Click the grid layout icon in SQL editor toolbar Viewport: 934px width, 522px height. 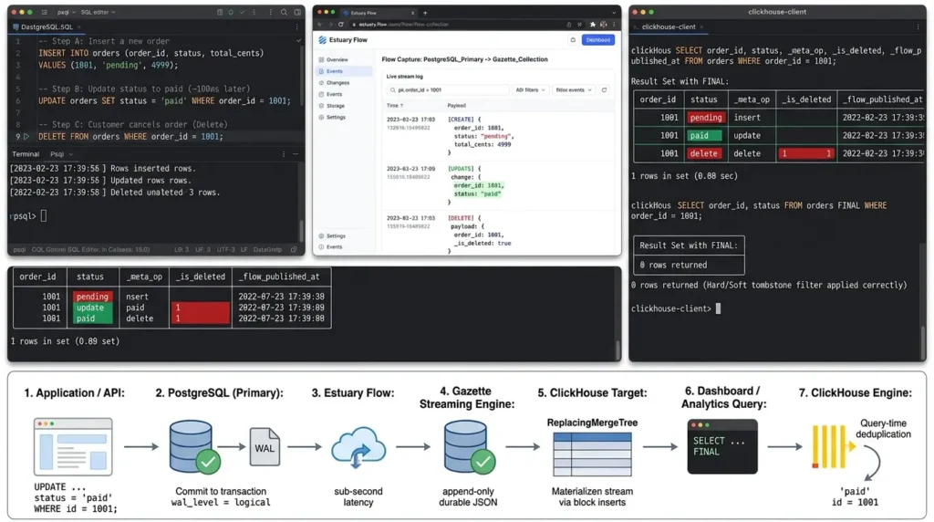[220, 12]
